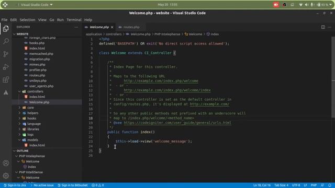The image size is (335, 188).
Task: Open the View menu
Action: point(42,20)
